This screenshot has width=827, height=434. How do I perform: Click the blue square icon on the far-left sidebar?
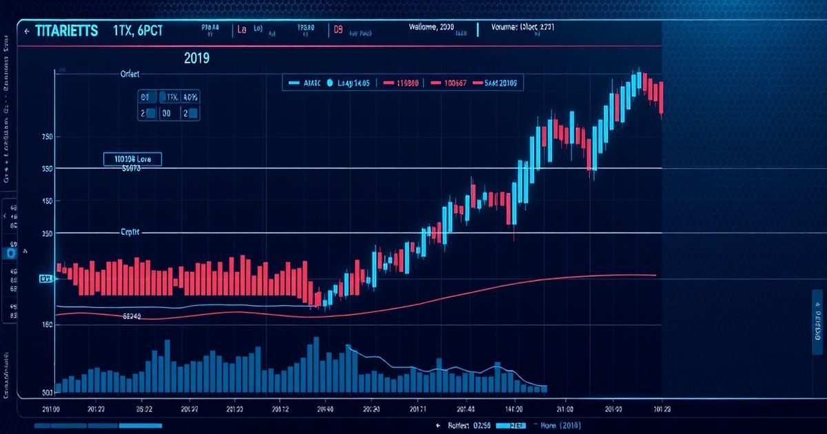pos(11,254)
